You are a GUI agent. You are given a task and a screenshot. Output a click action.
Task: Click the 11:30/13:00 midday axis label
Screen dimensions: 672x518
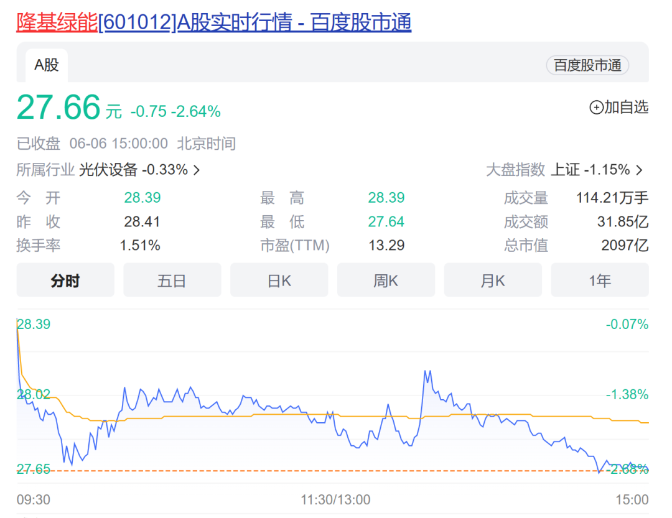tap(335, 499)
